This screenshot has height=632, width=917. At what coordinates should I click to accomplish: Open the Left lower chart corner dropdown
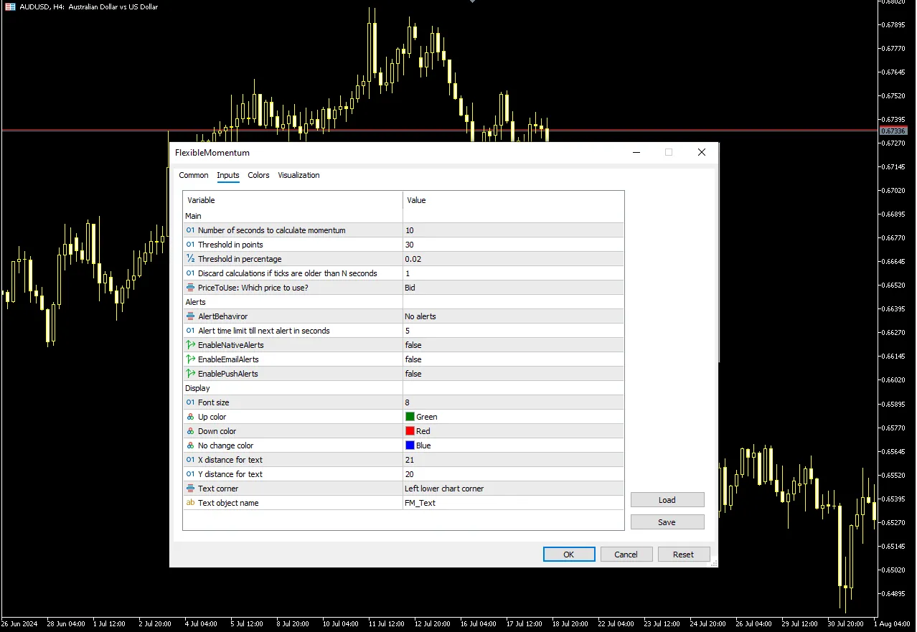coord(512,489)
